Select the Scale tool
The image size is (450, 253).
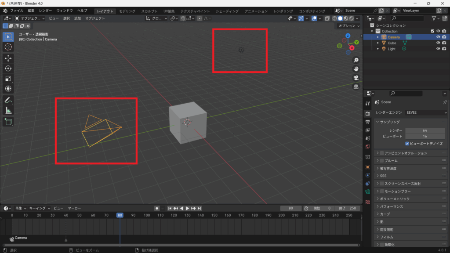pyautogui.click(x=8, y=79)
